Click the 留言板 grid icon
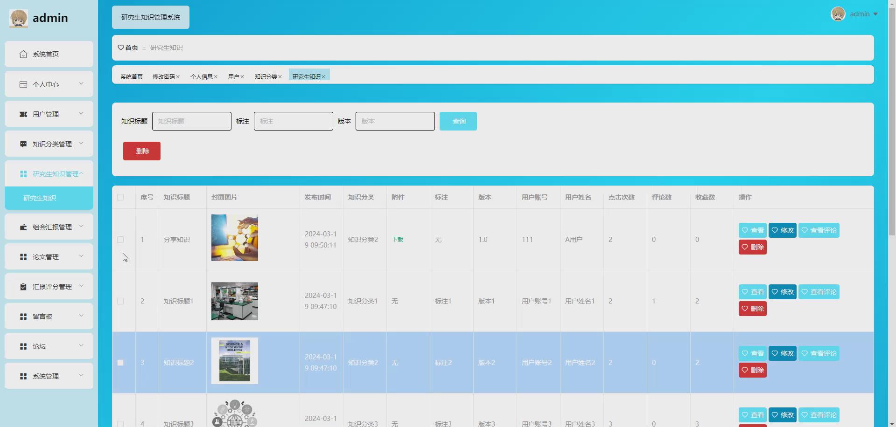Image resolution: width=896 pixels, height=427 pixels. click(23, 317)
